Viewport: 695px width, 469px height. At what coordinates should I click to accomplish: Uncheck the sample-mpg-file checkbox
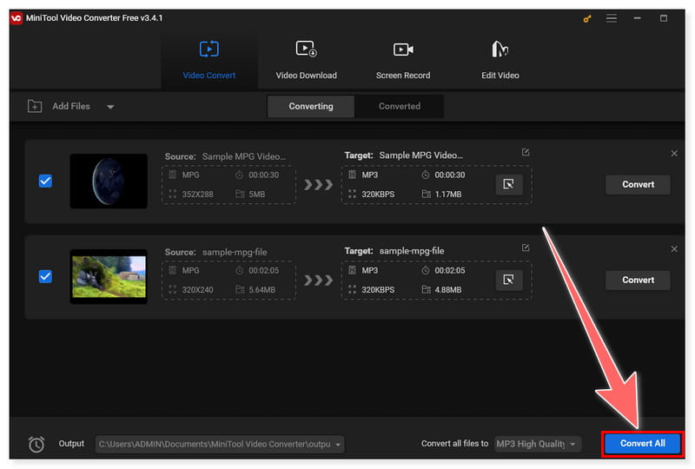pyautogui.click(x=46, y=276)
